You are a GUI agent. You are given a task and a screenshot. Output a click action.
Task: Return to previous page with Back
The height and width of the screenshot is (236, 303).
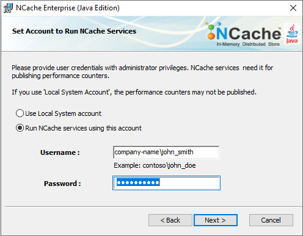click(170, 220)
